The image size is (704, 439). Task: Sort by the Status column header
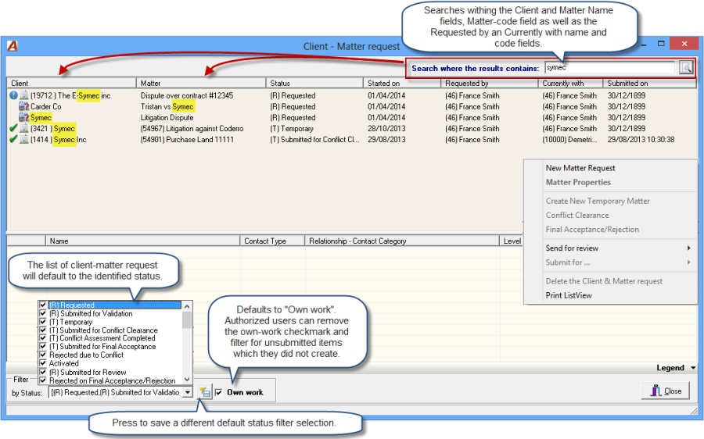pyautogui.click(x=314, y=83)
